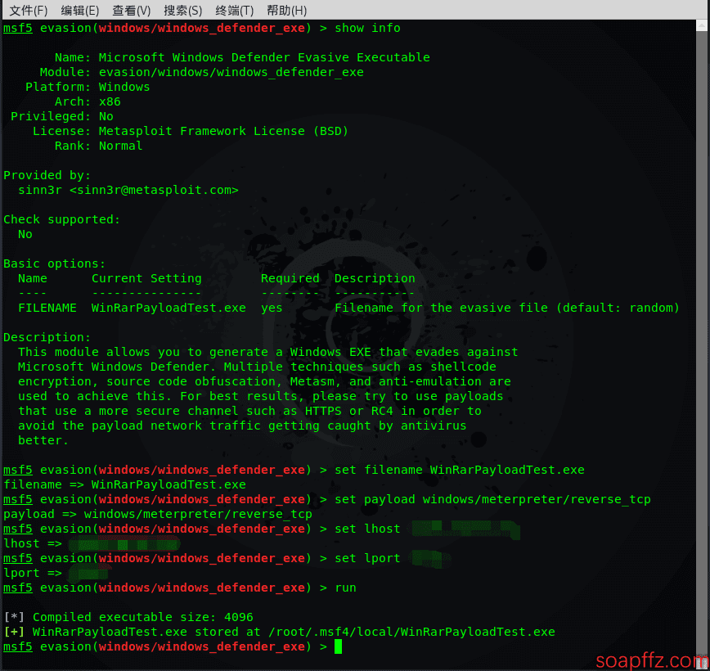Click the 'Required' column header
Image resolution: width=710 pixels, height=671 pixels.
coord(290,279)
